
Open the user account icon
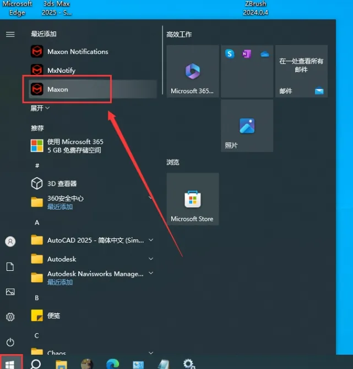click(x=10, y=242)
